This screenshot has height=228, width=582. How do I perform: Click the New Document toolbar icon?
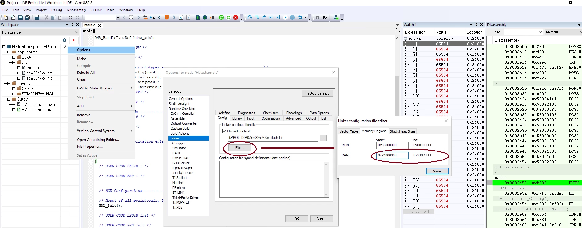[6, 18]
